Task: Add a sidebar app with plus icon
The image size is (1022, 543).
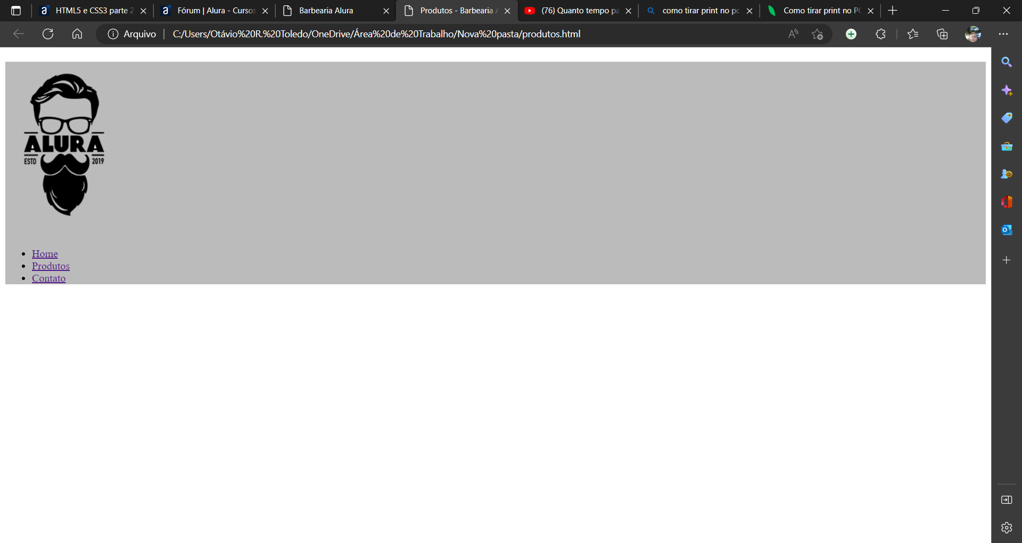Action: coord(1007,260)
